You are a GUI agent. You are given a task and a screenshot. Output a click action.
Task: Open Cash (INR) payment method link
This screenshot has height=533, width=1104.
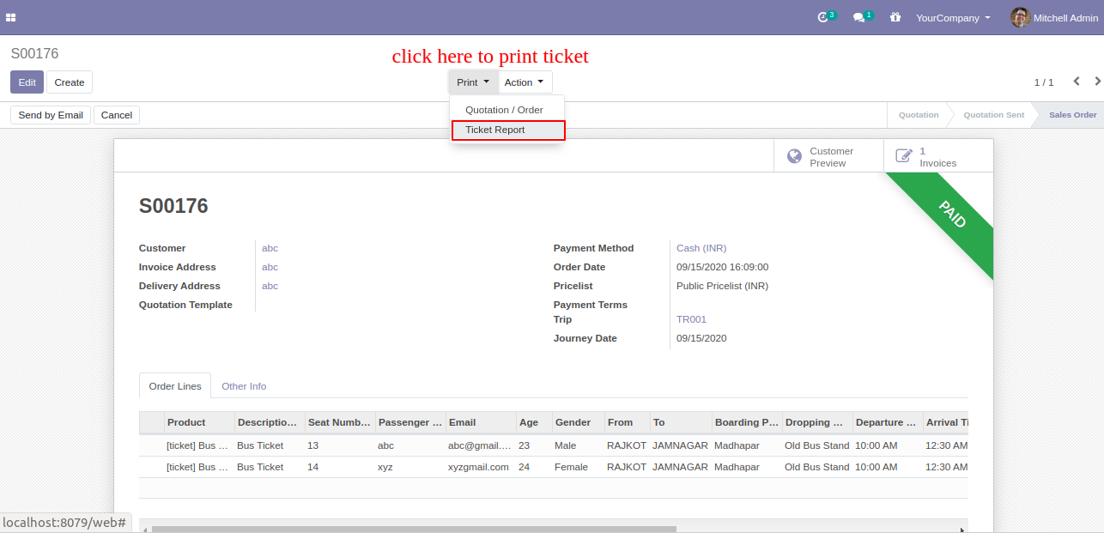[x=701, y=248]
